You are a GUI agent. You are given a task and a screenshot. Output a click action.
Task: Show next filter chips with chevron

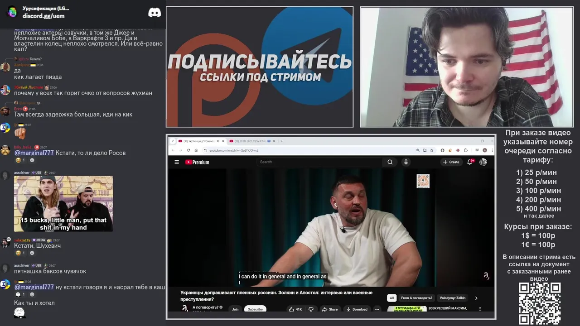point(476,298)
